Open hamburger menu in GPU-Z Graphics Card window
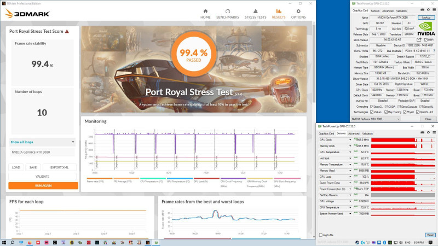 pos(434,10)
